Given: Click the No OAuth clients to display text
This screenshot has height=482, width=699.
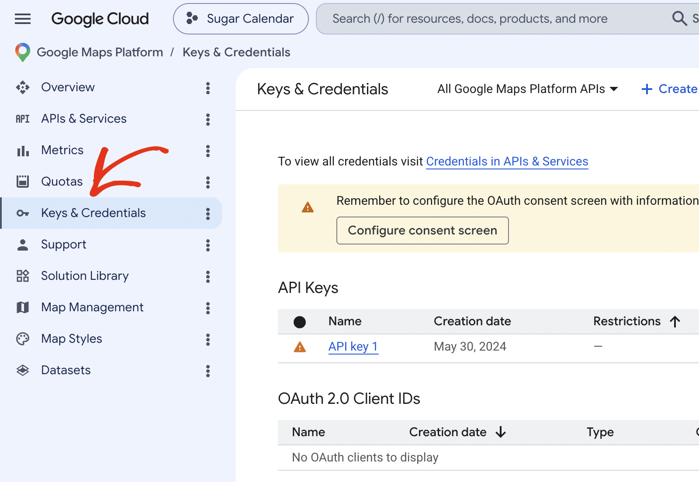Looking at the screenshot, I should pyautogui.click(x=365, y=458).
